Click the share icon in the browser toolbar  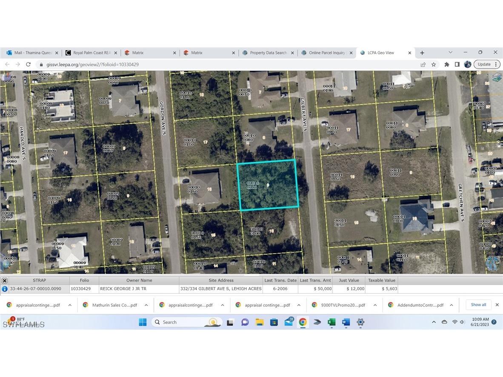pos(423,64)
